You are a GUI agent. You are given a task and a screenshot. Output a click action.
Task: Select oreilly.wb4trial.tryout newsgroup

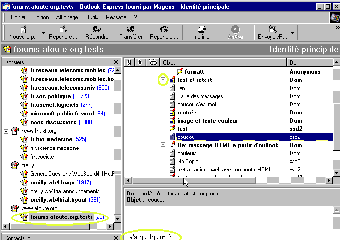[58, 200]
